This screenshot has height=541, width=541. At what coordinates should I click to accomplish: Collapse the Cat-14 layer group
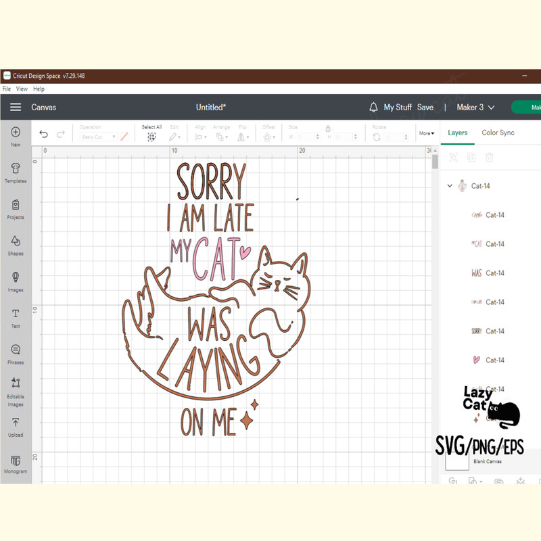(x=450, y=186)
